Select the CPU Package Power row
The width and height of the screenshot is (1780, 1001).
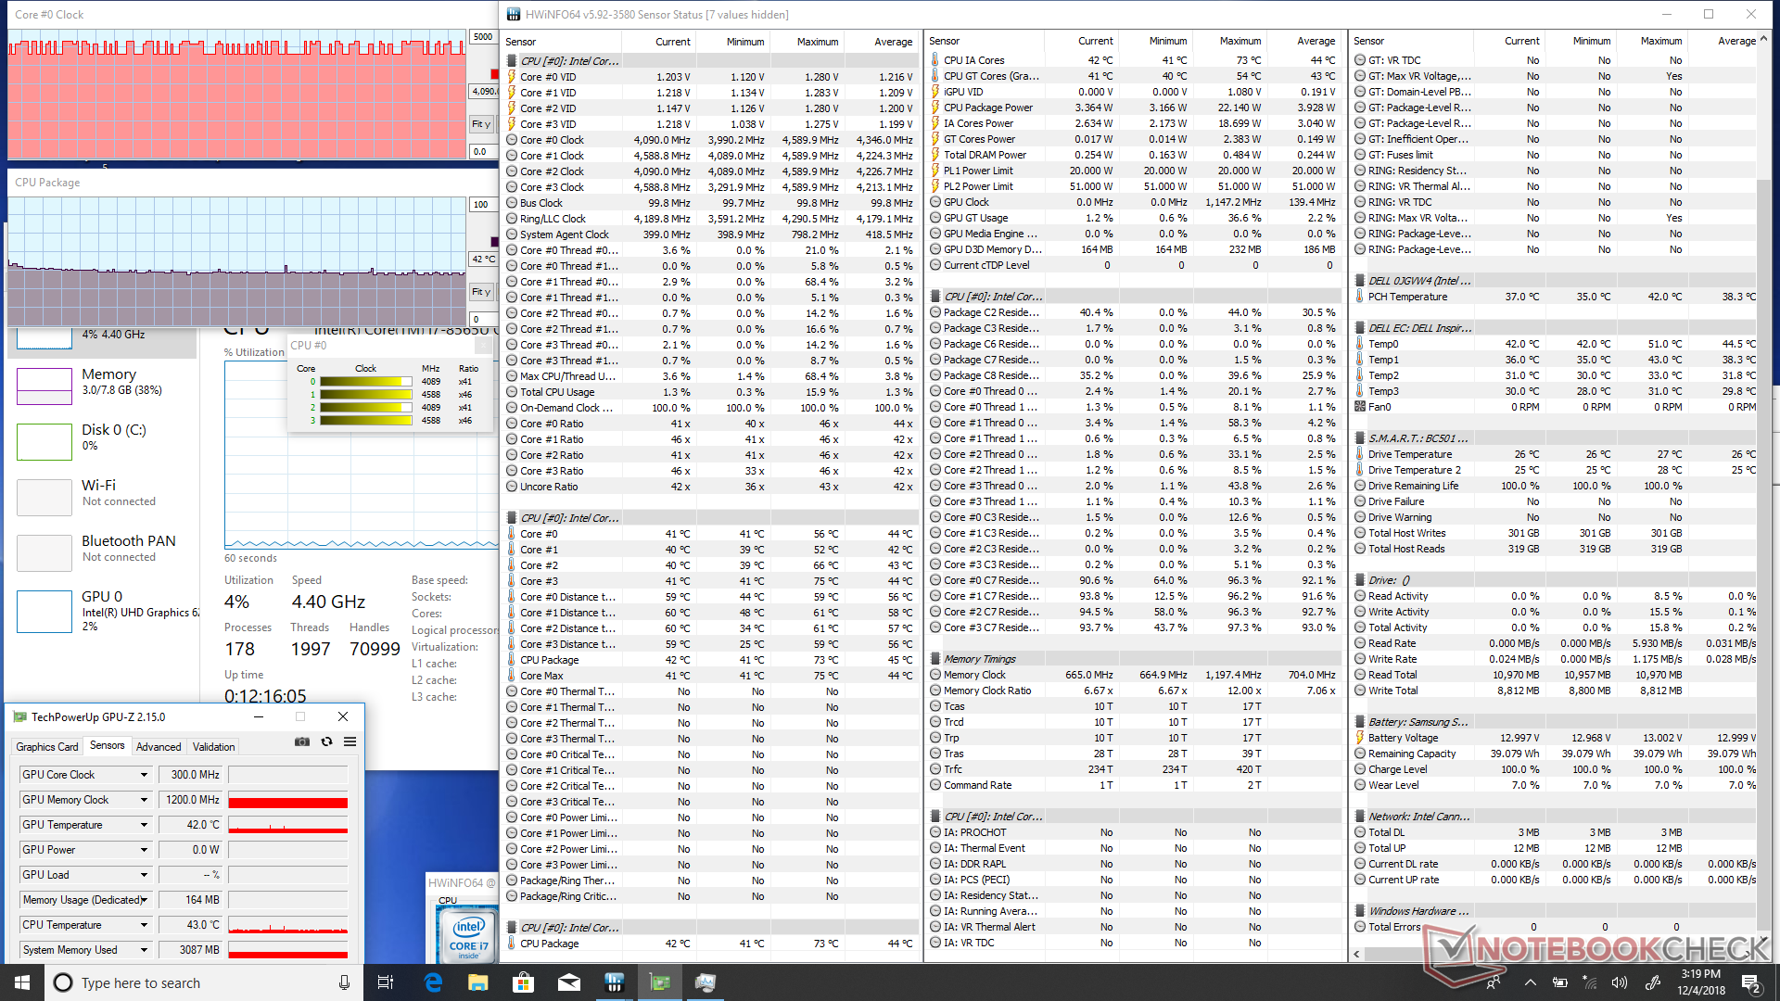1135,108
